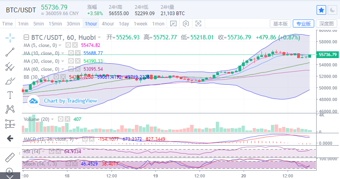Activate the zoom-in magnifier tool
The height and width of the screenshot is (179, 340).
(9, 171)
